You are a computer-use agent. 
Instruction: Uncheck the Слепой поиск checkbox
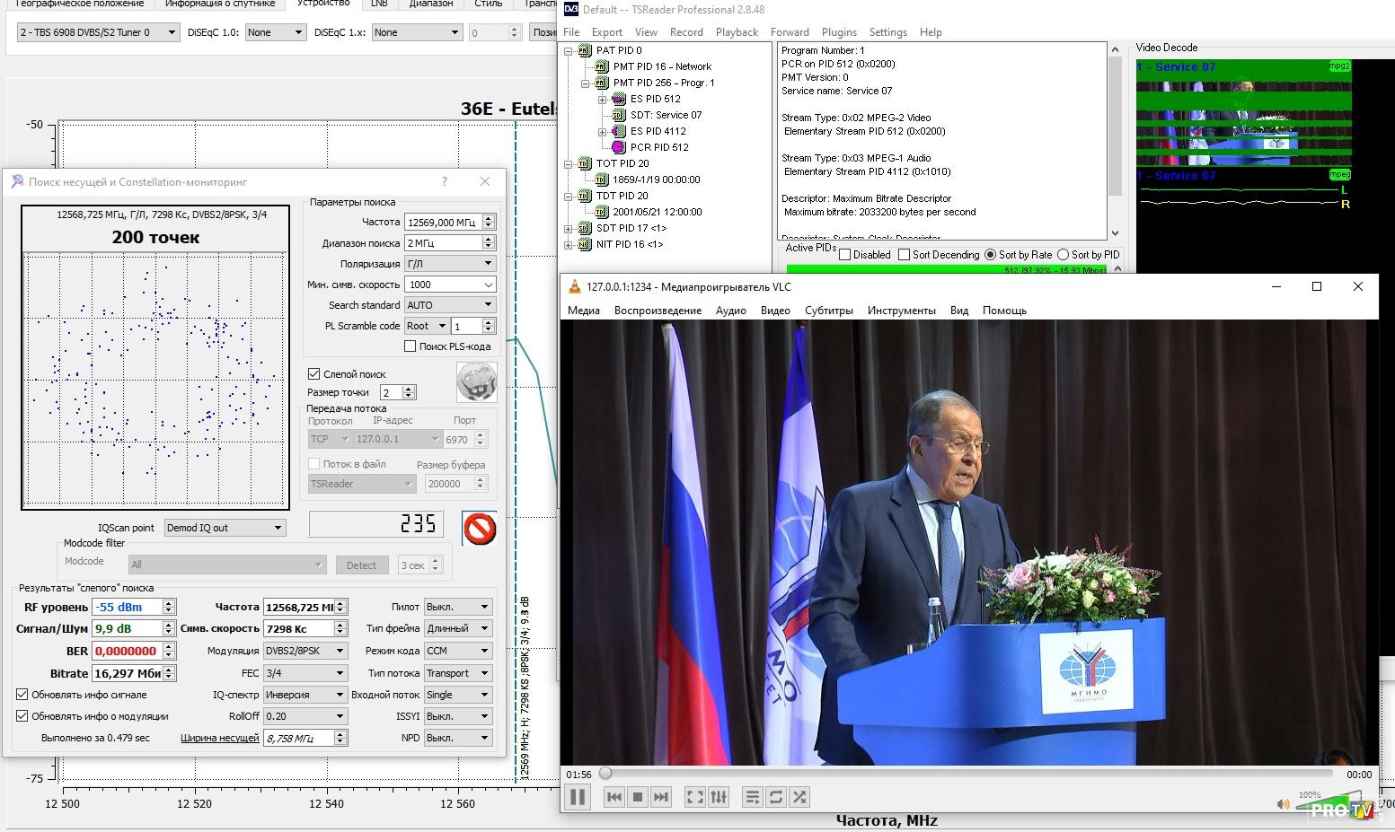pos(314,374)
